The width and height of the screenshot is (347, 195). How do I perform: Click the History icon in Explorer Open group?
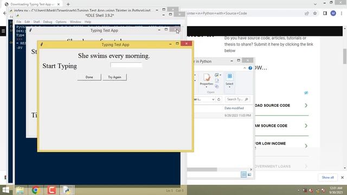point(217,86)
